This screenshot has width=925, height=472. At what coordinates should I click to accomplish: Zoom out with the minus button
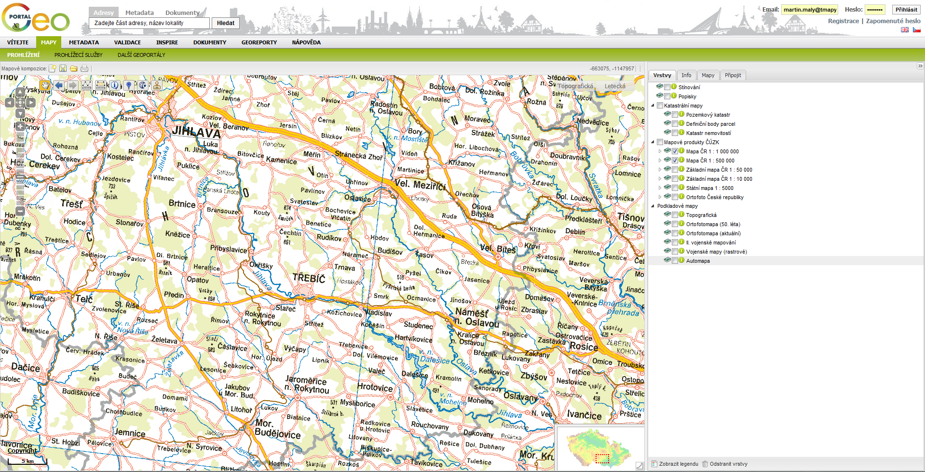20,211
